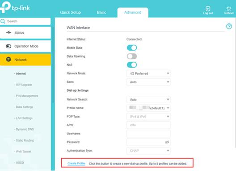Open the Static Routing submenu item

point(24,140)
